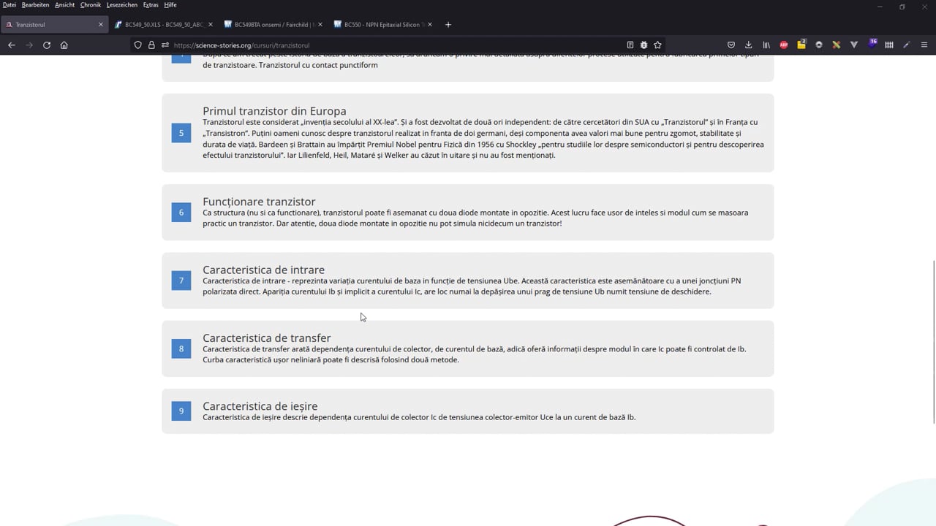Viewport: 936px width, 526px height.
Task: Click the Adblock Plus ABP extension icon
Action: click(x=784, y=45)
